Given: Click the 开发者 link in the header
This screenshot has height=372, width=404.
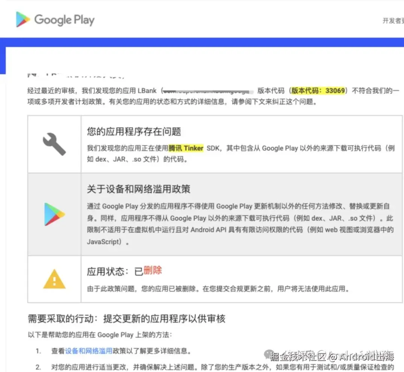Looking at the screenshot, I should pos(393,21).
